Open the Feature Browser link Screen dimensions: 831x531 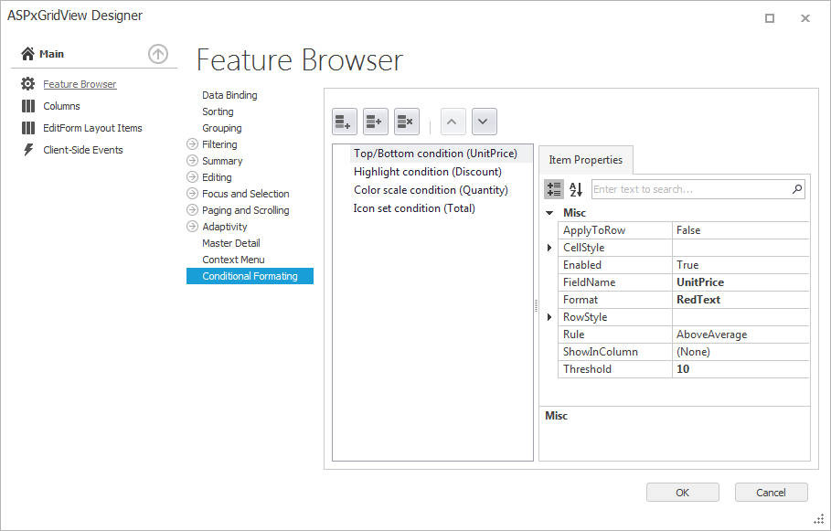click(x=80, y=84)
